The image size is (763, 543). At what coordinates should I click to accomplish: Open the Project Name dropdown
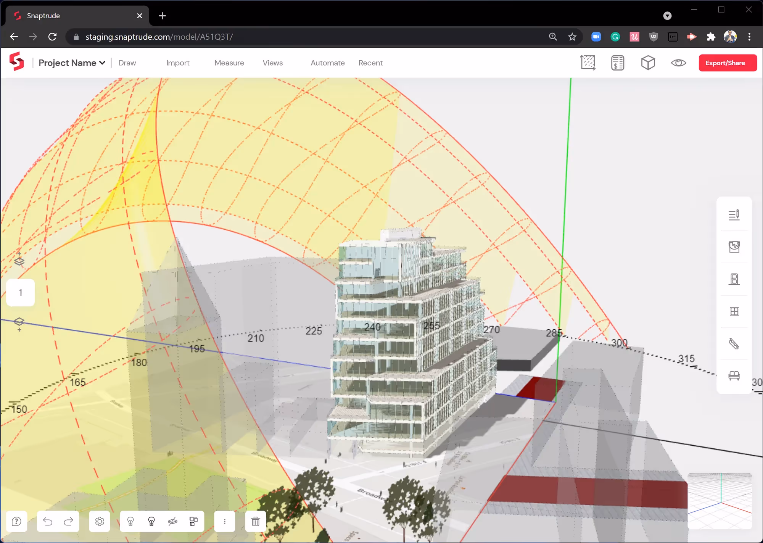(72, 63)
